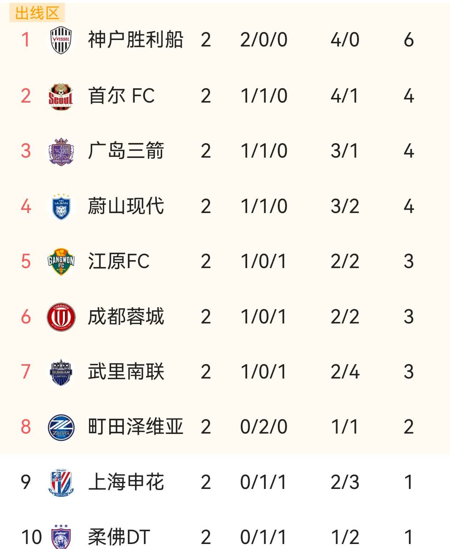Screen dimensions: 450x549
Task: Tap the Chengdu Rongcheng red emblem
Action: 61,317
